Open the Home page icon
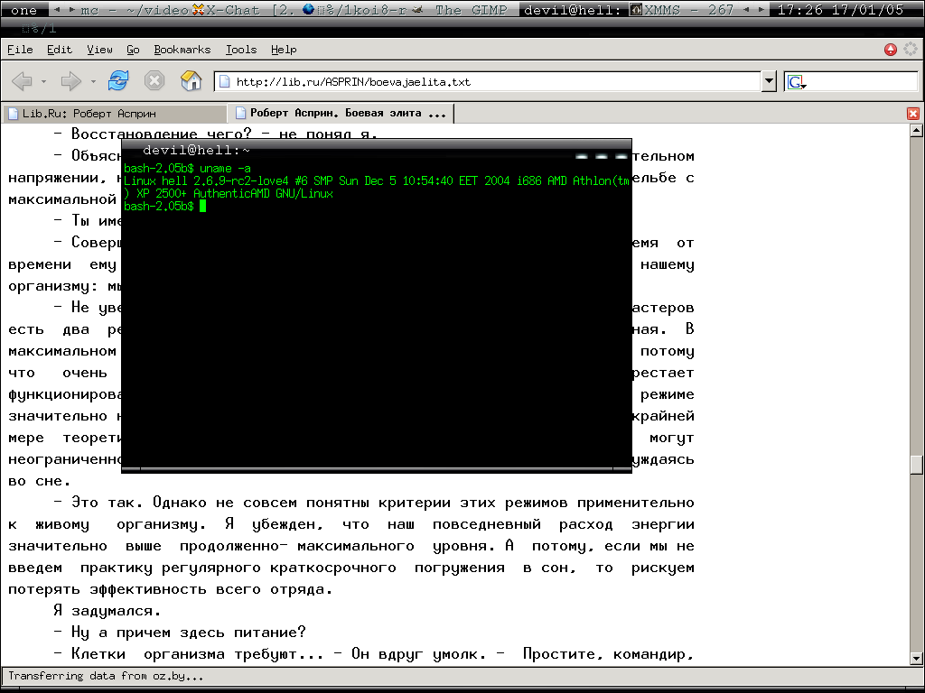The image size is (925, 693). [192, 80]
